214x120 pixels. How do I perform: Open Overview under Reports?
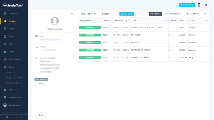pos(10,73)
